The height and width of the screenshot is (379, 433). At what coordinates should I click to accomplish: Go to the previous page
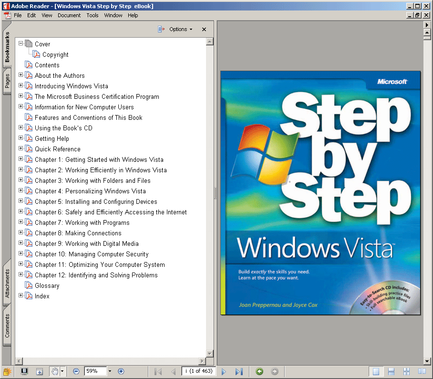pyautogui.click(x=174, y=371)
